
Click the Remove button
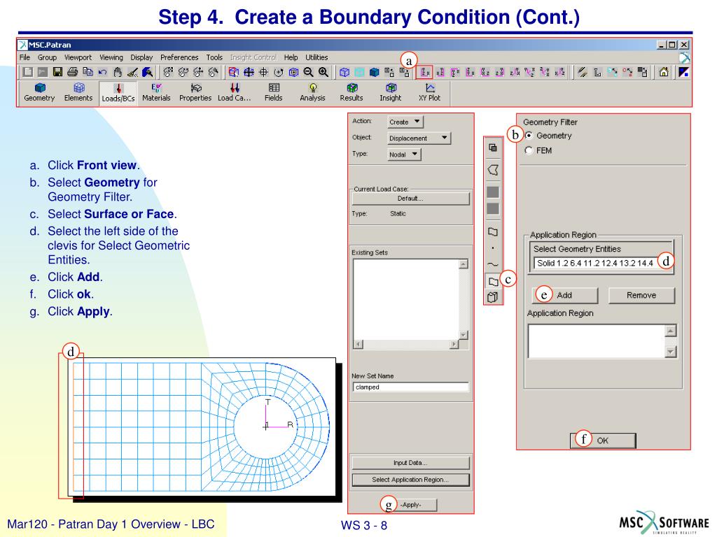(641, 296)
